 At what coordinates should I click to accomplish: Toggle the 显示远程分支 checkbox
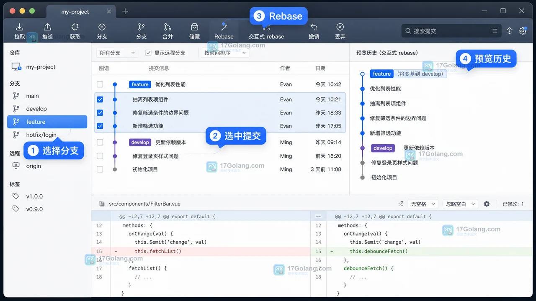pos(148,53)
